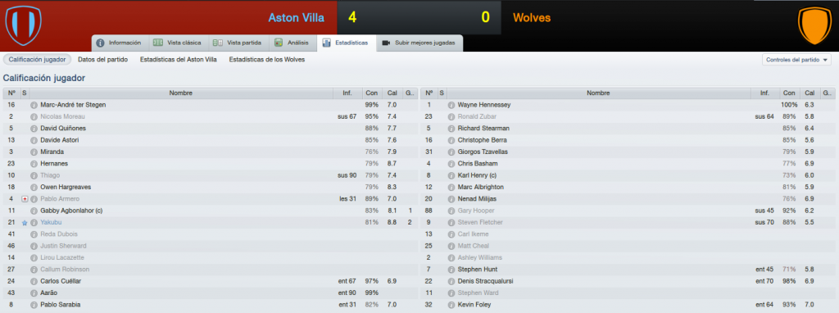The image size is (839, 313).
Task: Open the Subir mejores jugadas tab
Action: tap(419, 43)
